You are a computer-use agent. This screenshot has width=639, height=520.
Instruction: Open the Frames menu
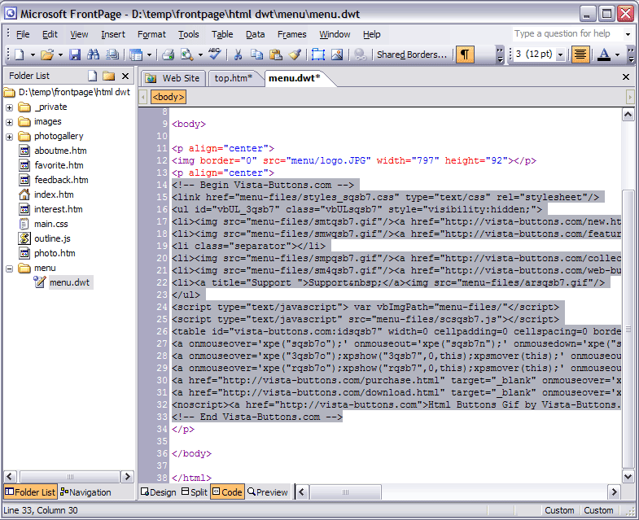point(291,34)
